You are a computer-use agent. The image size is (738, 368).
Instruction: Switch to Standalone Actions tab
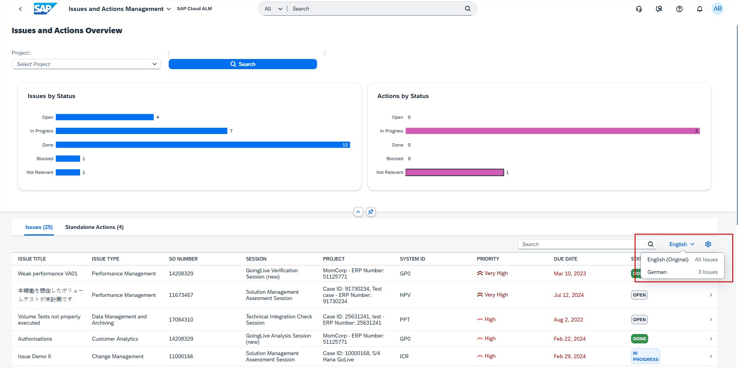tap(94, 227)
